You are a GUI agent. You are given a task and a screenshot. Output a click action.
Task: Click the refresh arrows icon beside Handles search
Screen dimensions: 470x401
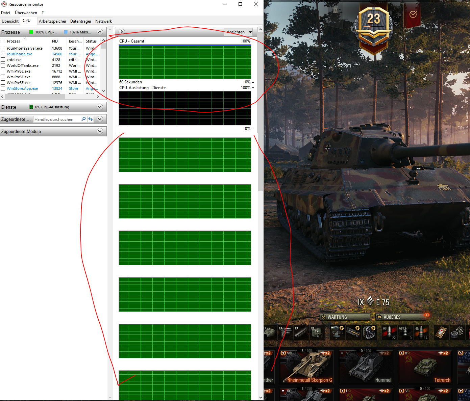(90, 119)
